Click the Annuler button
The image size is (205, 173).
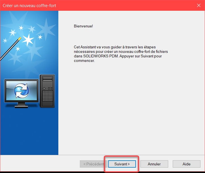coord(154,164)
